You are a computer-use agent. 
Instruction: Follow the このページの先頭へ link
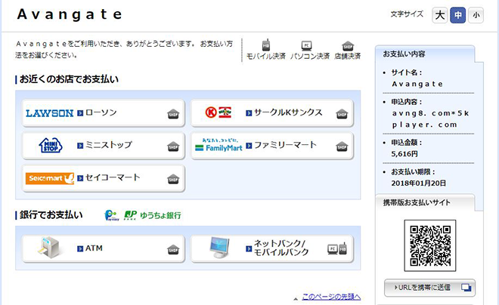331,297
